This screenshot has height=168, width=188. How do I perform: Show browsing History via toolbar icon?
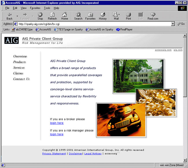coord(103,15)
